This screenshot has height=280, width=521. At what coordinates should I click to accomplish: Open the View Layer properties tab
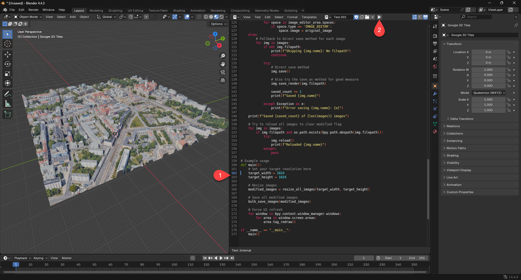(x=435, y=51)
